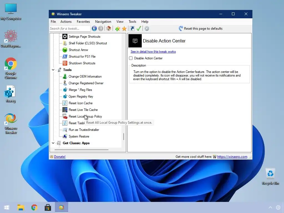Open the Help menu
The height and width of the screenshot is (213, 284).
pos(145,22)
